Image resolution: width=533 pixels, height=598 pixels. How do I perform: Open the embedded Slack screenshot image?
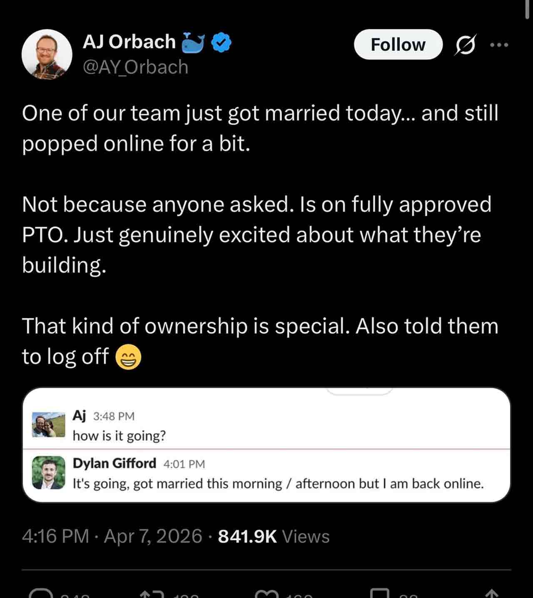tap(266, 445)
